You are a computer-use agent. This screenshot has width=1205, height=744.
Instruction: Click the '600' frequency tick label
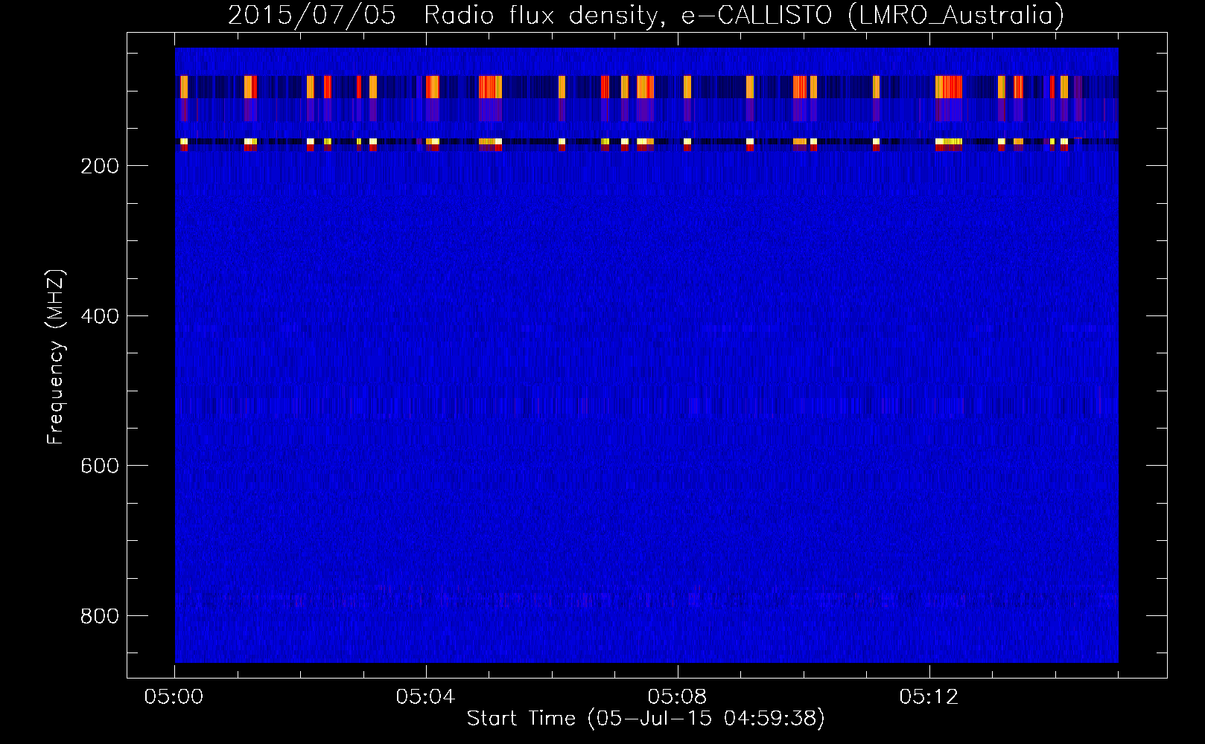[100, 466]
